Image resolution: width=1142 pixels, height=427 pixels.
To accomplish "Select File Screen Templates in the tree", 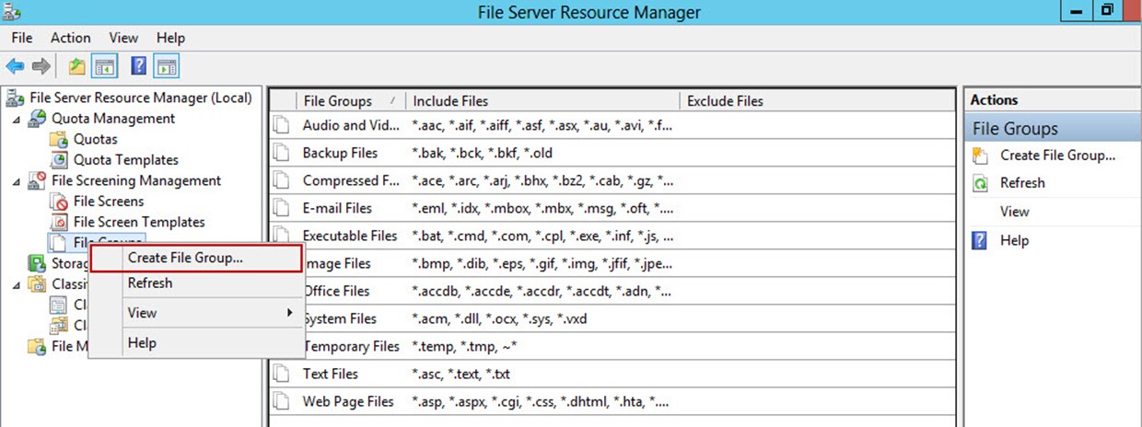I will [x=139, y=222].
